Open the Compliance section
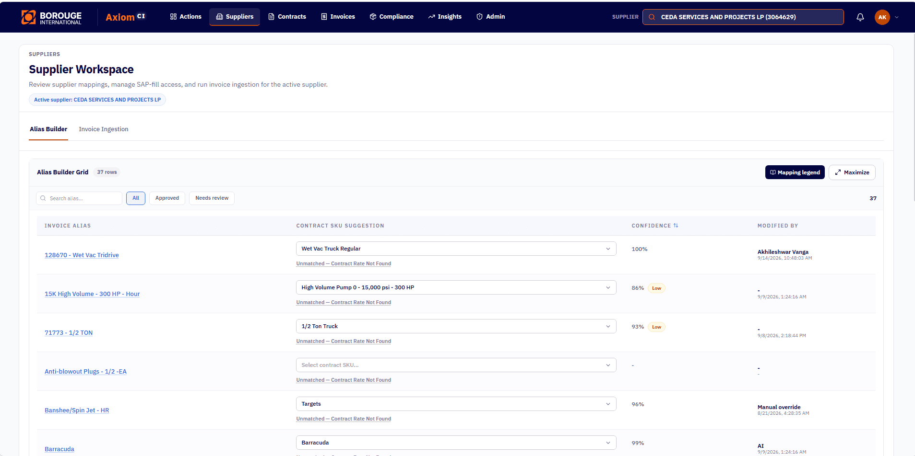Screen dimensions: 915x456 [x=392, y=17]
